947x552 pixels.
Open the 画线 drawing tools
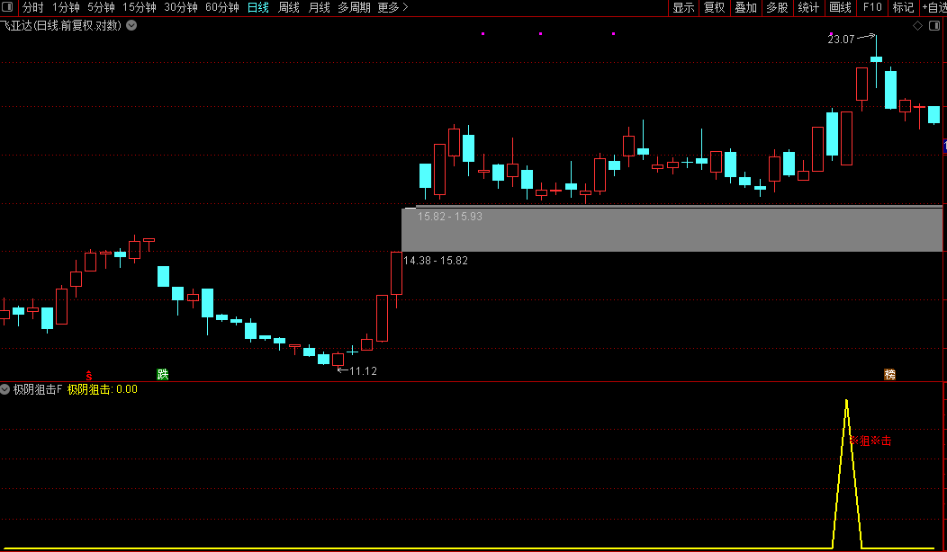[x=840, y=7]
